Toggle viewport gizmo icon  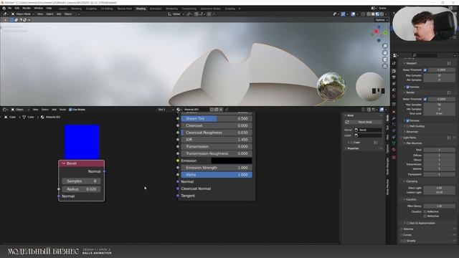coord(343,14)
